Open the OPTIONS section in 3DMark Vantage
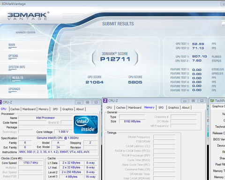Screen dimensions: 225x180 pos(13,56)
